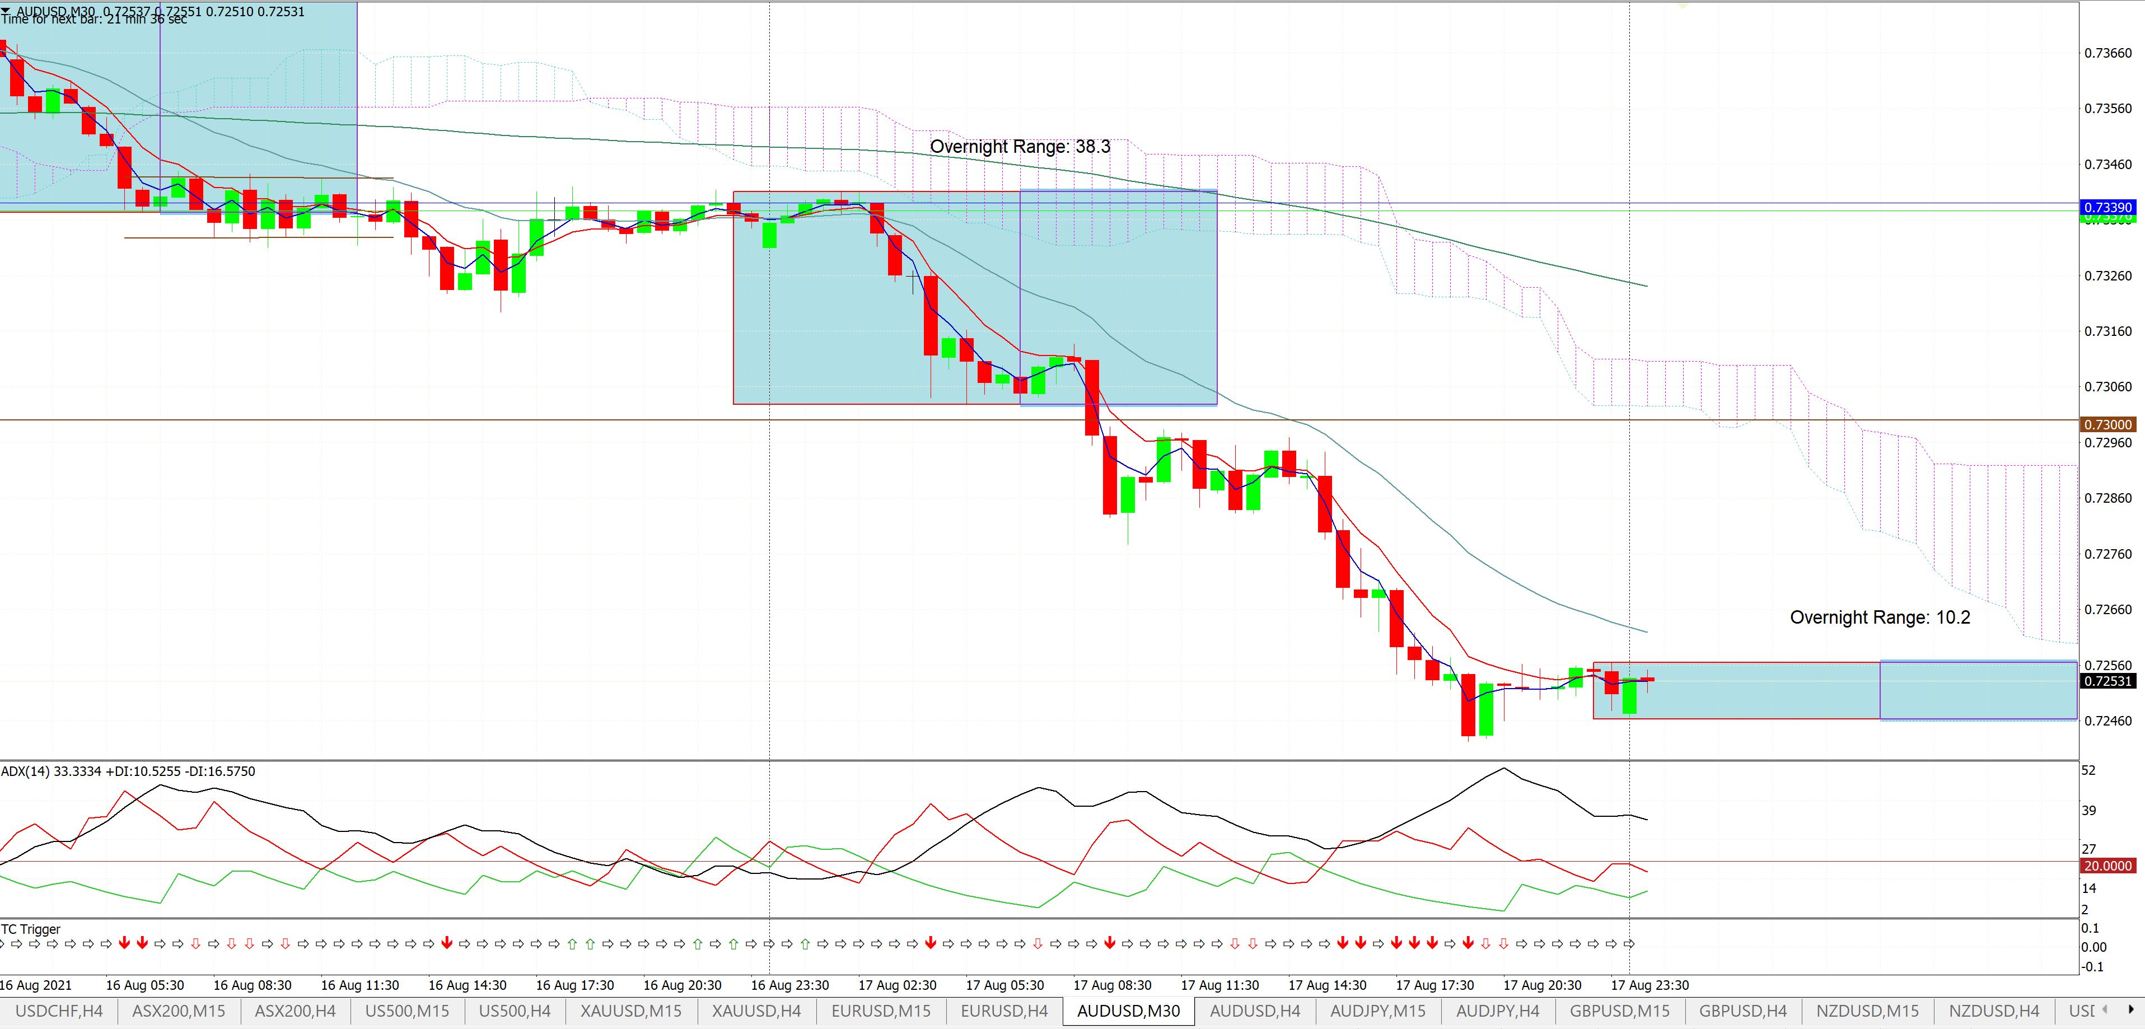Click the 17 Aug 17:30 time axis label
The width and height of the screenshot is (2145, 1029).
coord(1434,985)
